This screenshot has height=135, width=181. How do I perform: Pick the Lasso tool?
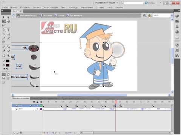point(4,25)
